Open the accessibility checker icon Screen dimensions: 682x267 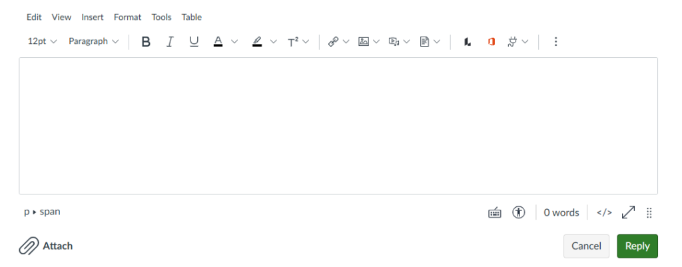coord(518,212)
